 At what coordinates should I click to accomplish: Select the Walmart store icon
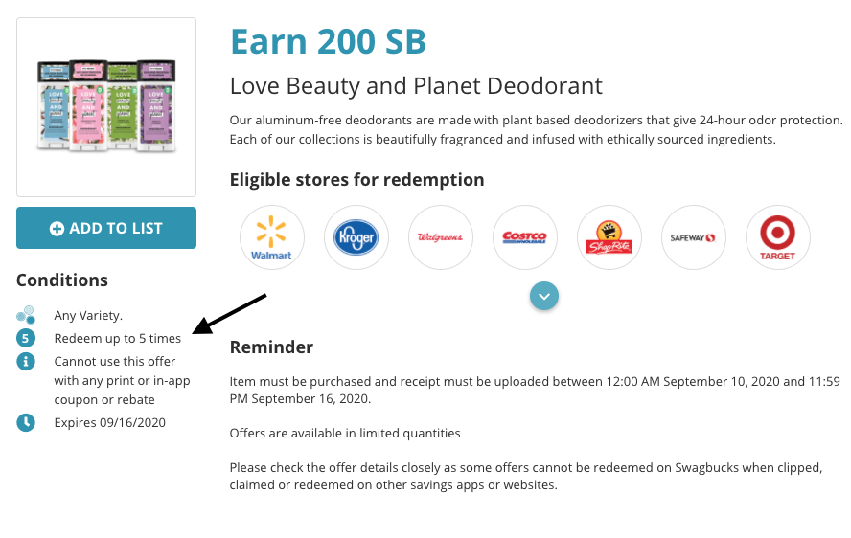pos(272,237)
